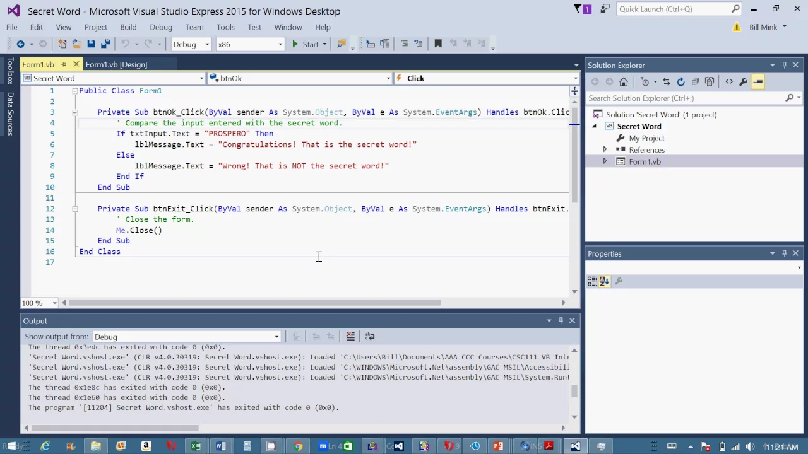This screenshot has height=454, width=808.
Task: Toggle Alphabetical sort in Properties panel
Action: 604,281
